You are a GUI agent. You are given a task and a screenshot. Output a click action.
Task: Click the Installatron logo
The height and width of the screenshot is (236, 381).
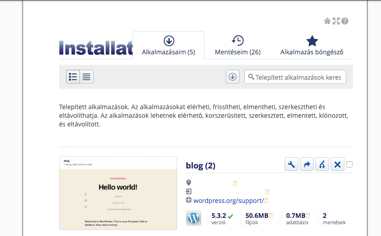96,48
